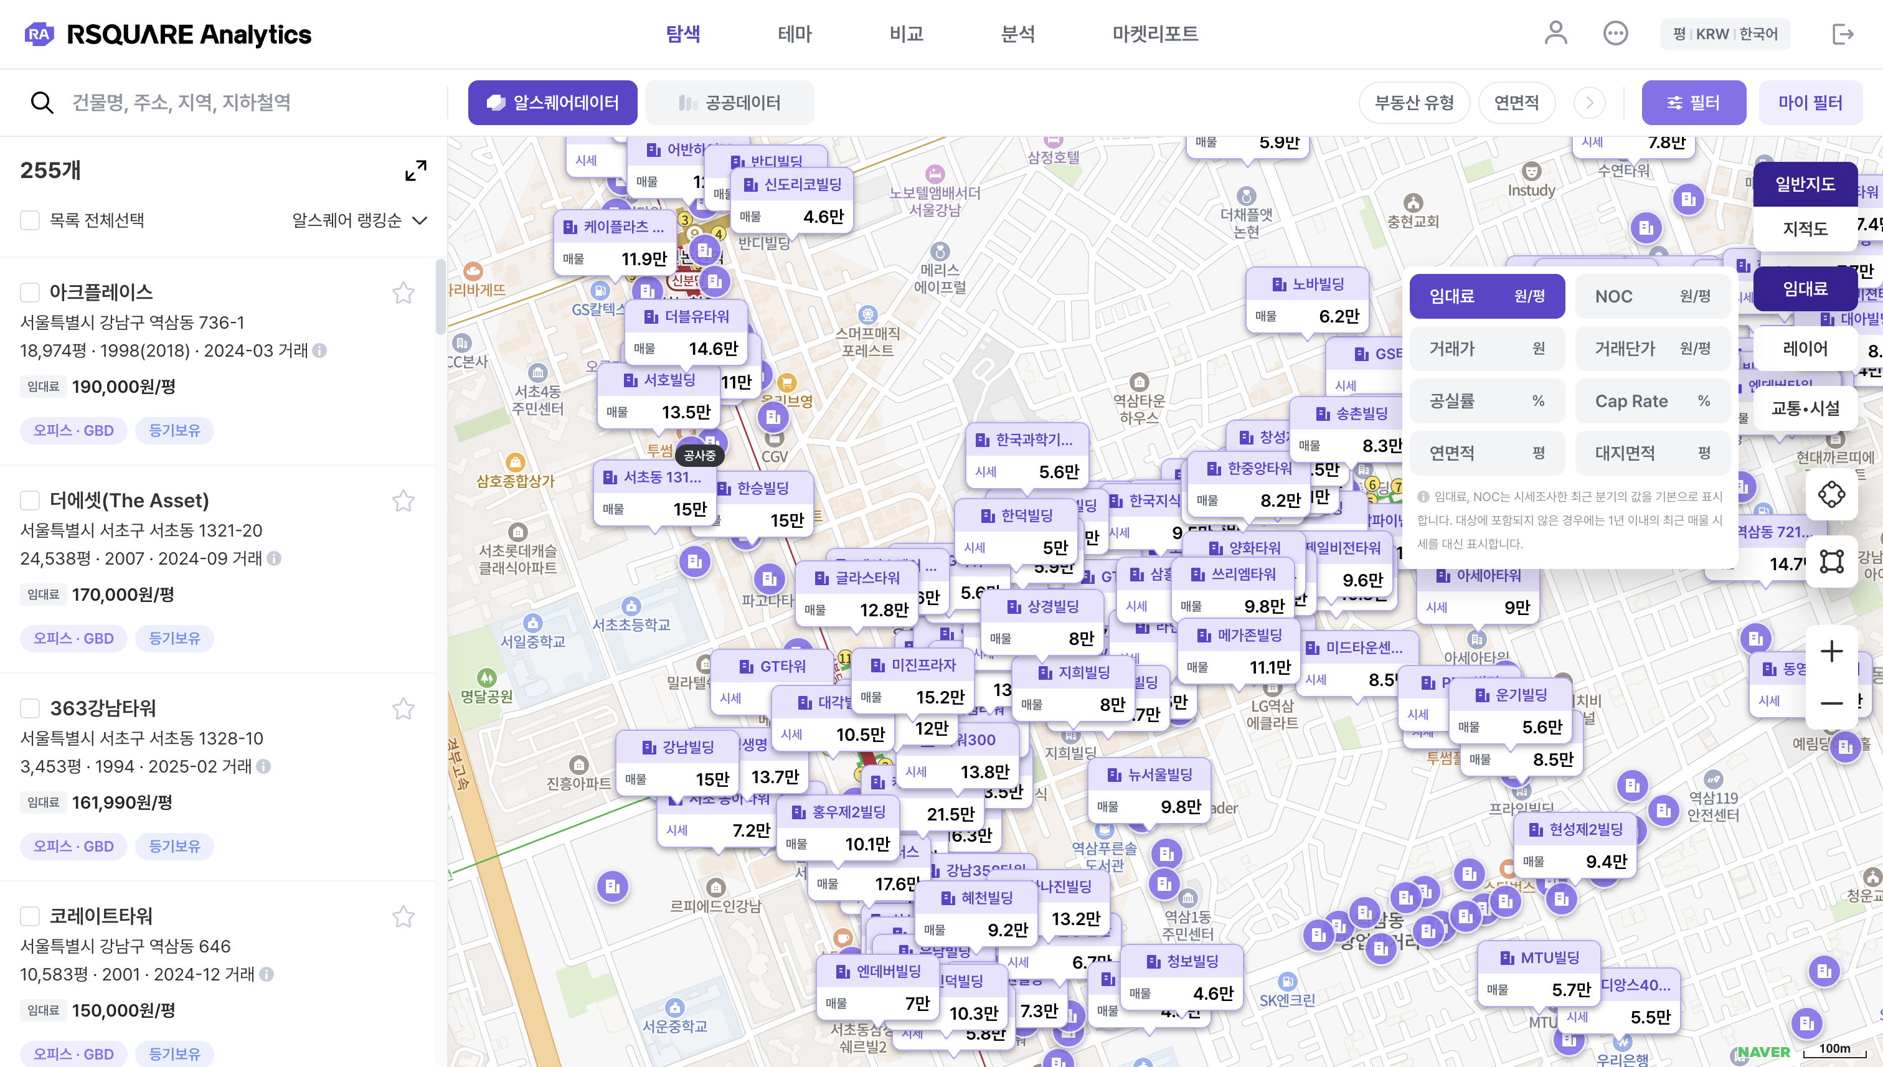Click the 마이 필터 button
The image size is (1883, 1067).
(1810, 103)
